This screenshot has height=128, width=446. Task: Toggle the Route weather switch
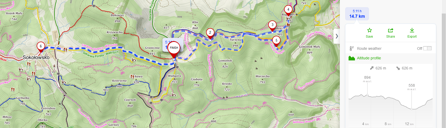click(x=427, y=48)
